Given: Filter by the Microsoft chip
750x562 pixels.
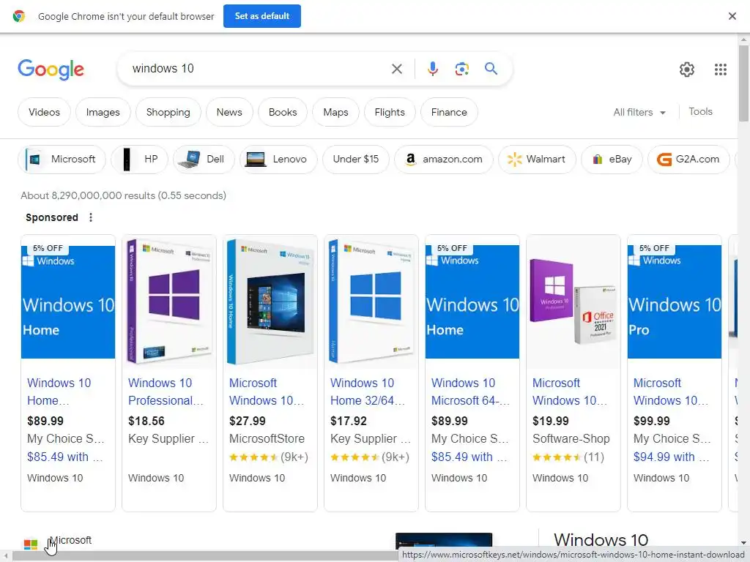Looking at the screenshot, I should tap(62, 159).
